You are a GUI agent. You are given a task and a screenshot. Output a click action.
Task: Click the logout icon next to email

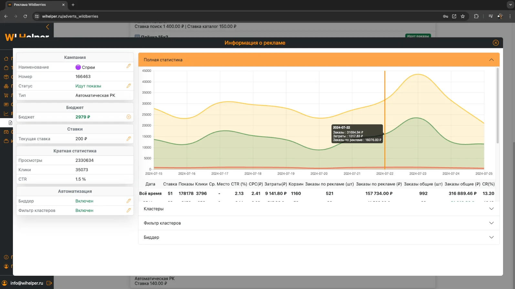[49, 283]
